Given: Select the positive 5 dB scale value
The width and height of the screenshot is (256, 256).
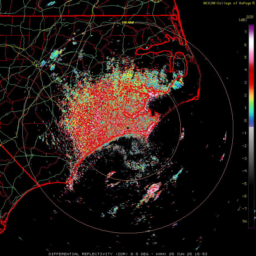Looking at the screenshot, I should tap(245, 57).
